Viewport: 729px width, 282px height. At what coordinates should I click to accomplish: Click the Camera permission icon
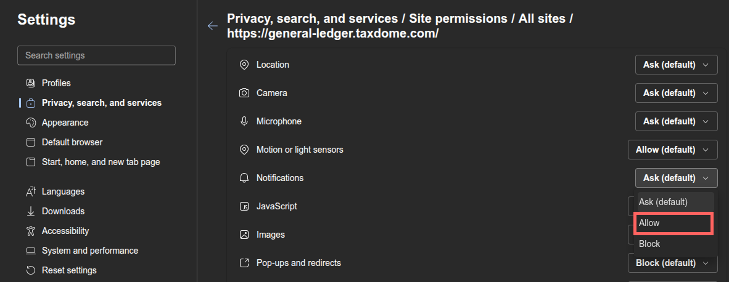244,93
